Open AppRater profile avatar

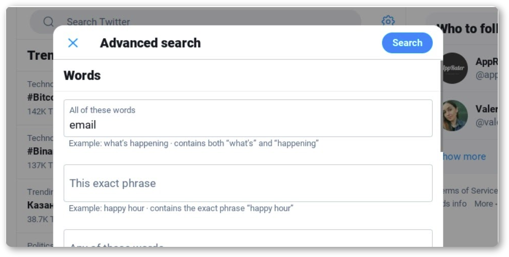point(455,68)
